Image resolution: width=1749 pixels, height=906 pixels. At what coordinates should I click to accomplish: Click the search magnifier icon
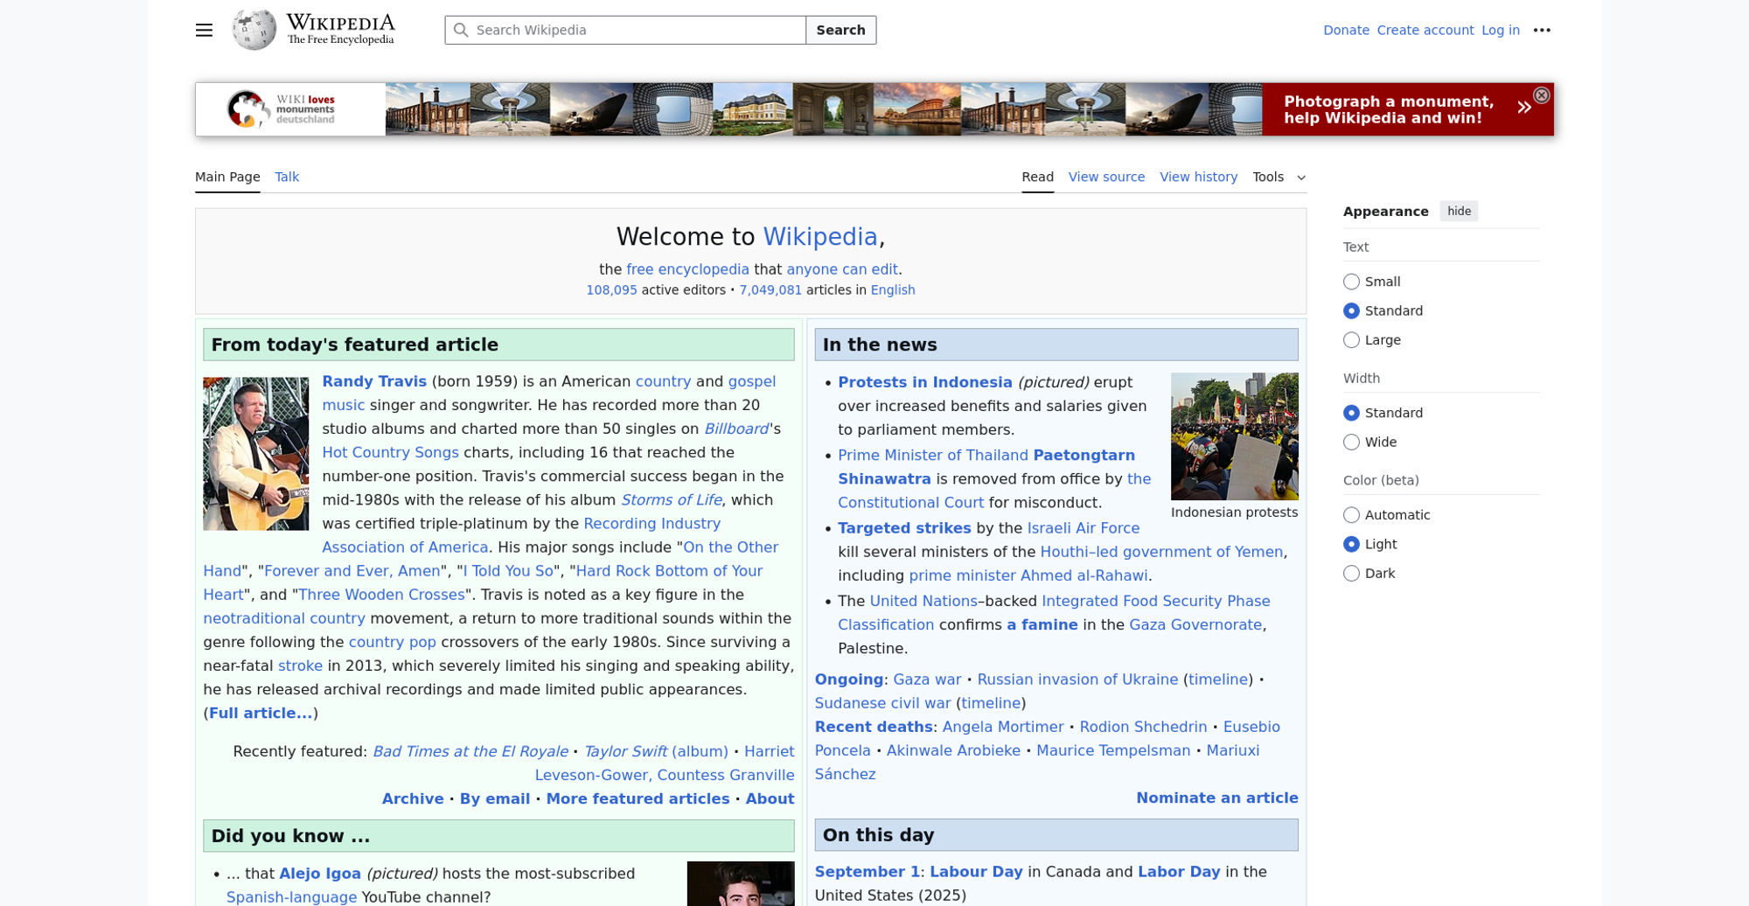pyautogui.click(x=462, y=30)
